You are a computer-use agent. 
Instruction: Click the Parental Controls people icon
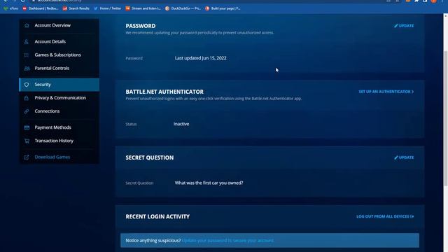click(27, 69)
